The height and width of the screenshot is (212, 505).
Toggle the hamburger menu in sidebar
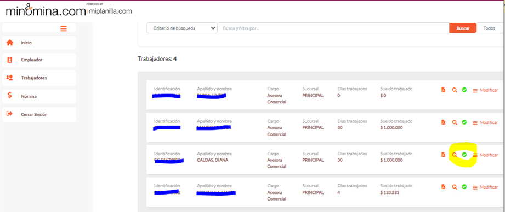click(x=64, y=28)
